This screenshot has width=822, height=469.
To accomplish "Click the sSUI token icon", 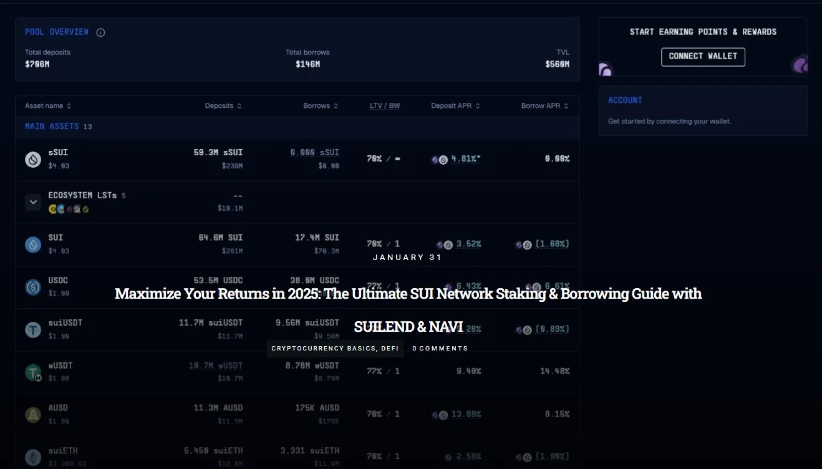I will click(32, 159).
